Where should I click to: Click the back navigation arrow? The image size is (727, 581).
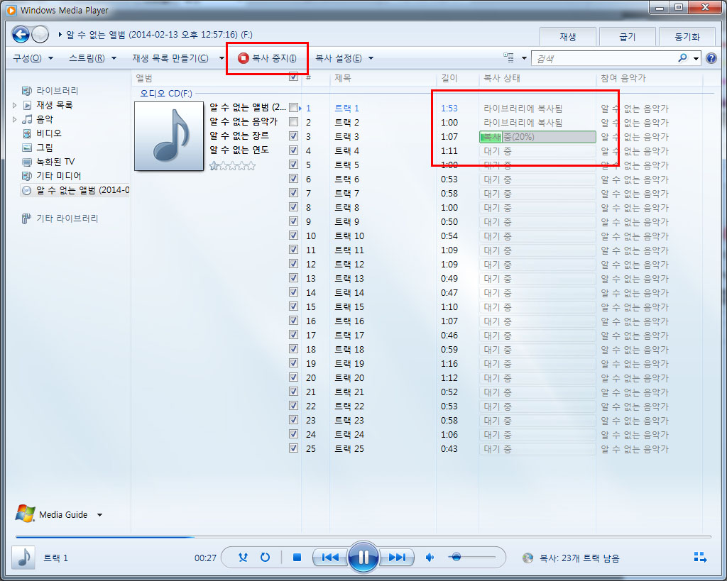[x=21, y=34]
